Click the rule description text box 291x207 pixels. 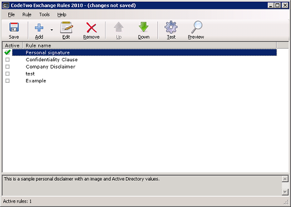[142, 185]
